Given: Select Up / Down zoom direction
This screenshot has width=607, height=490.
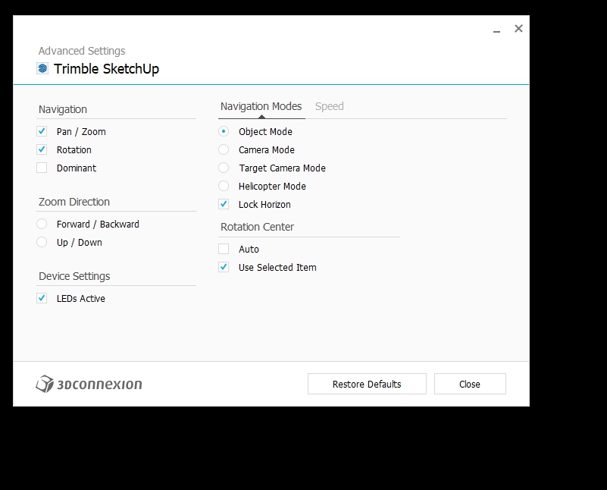Looking at the screenshot, I should coord(42,242).
